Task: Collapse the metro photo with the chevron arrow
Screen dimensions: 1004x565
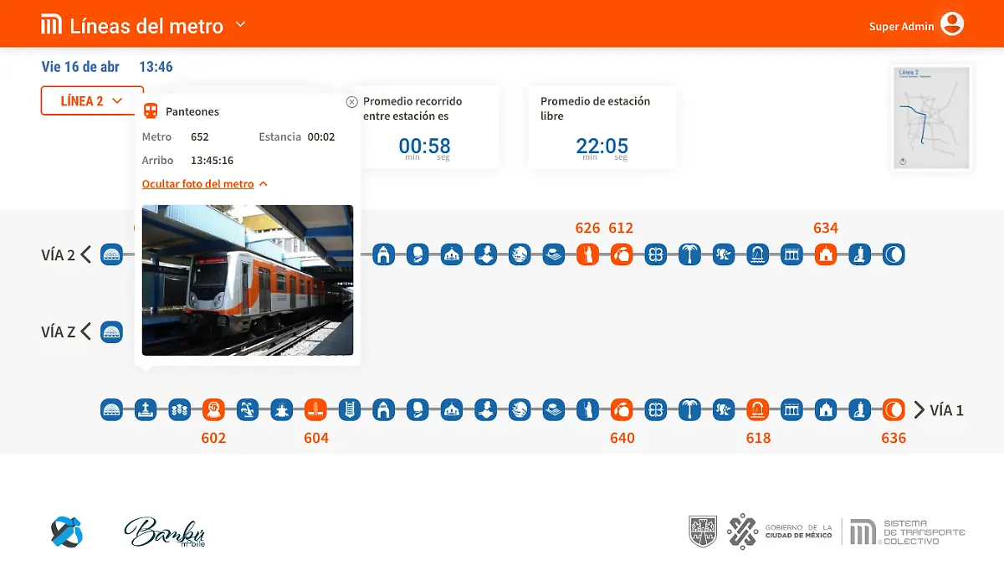Action: point(263,183)
